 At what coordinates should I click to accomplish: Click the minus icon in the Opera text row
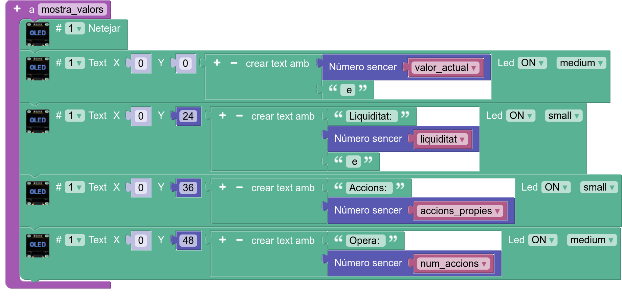coord(239,240)
